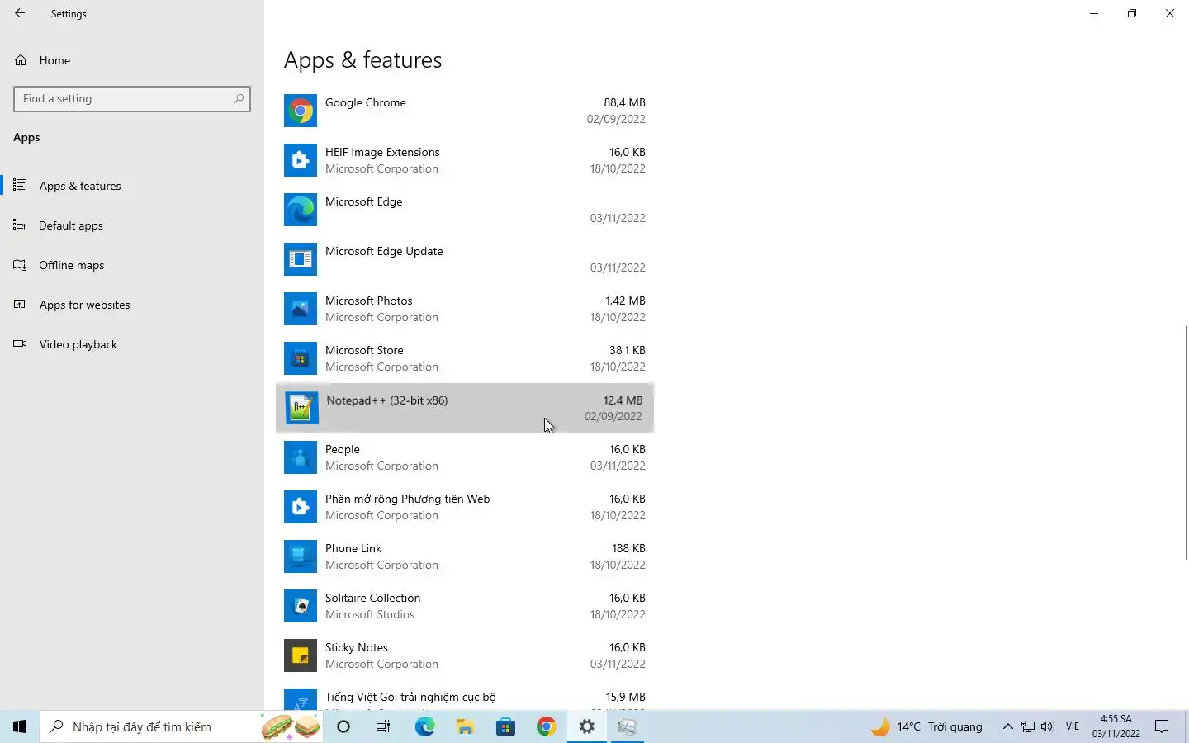Image resolution: width=1189 pixels, height=743 pixels.
Task: Go to Home in Settings sidebar
Action: tap(132, 60)
